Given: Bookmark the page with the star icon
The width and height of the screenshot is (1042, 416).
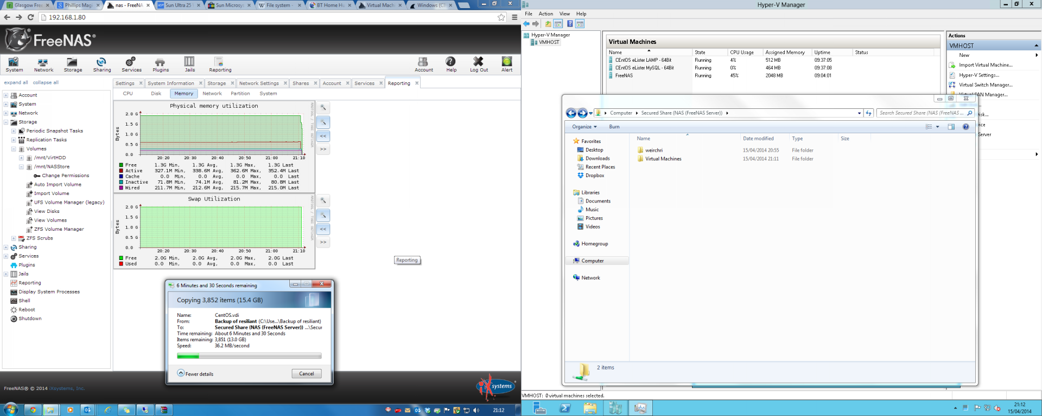Looking at the screenshot, I should tap(501, 17).
